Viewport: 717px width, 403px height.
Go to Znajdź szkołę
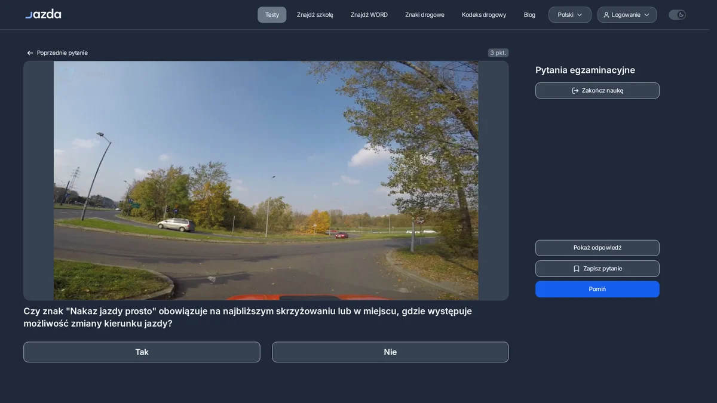[x=315, y=15]
